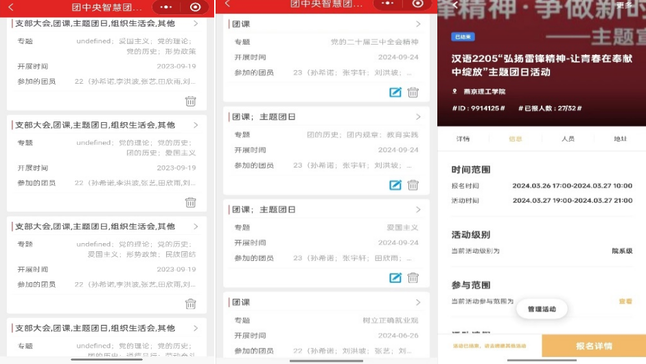Open the 爱国主义 card via its chevron
646x364 pixels.
click(x=418, y=209)
